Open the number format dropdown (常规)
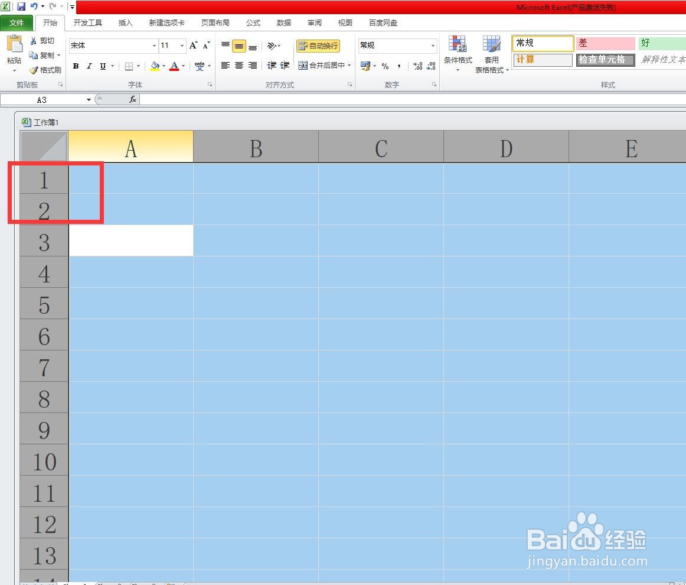The image size is (686, 585). (x=433, y=45)
